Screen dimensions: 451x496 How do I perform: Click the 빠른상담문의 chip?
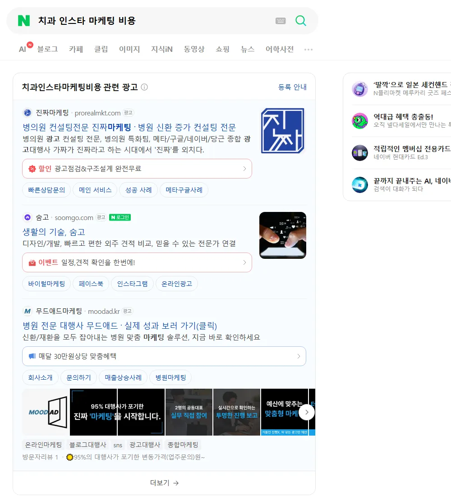[46, 190]
